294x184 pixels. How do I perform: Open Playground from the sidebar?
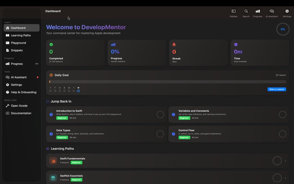click(x=22, y=43)
